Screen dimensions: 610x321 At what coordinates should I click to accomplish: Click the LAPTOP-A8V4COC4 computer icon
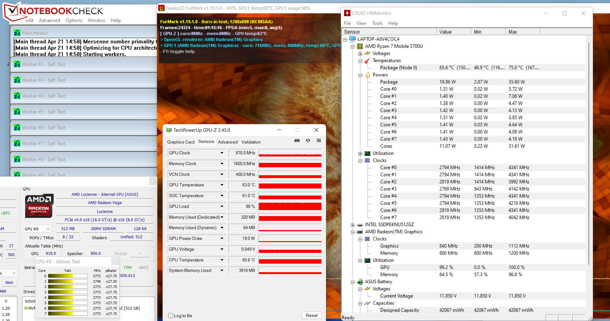click(352, 39)
